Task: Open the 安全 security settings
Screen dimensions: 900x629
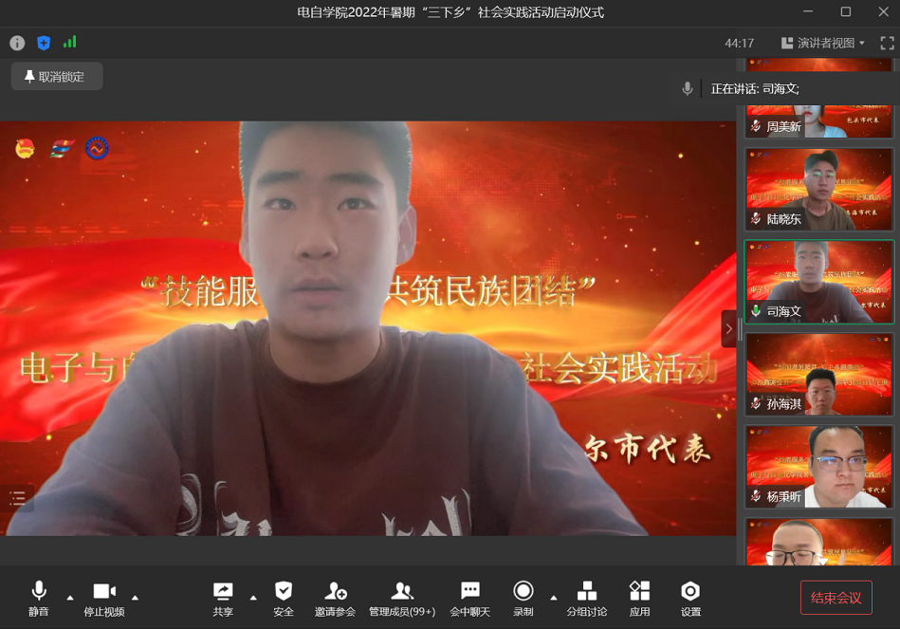Action: coord(283,599)
